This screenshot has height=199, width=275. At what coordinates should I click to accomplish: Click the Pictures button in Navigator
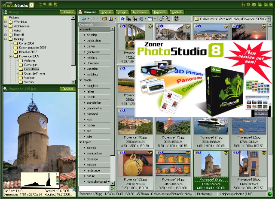[67, 12]
